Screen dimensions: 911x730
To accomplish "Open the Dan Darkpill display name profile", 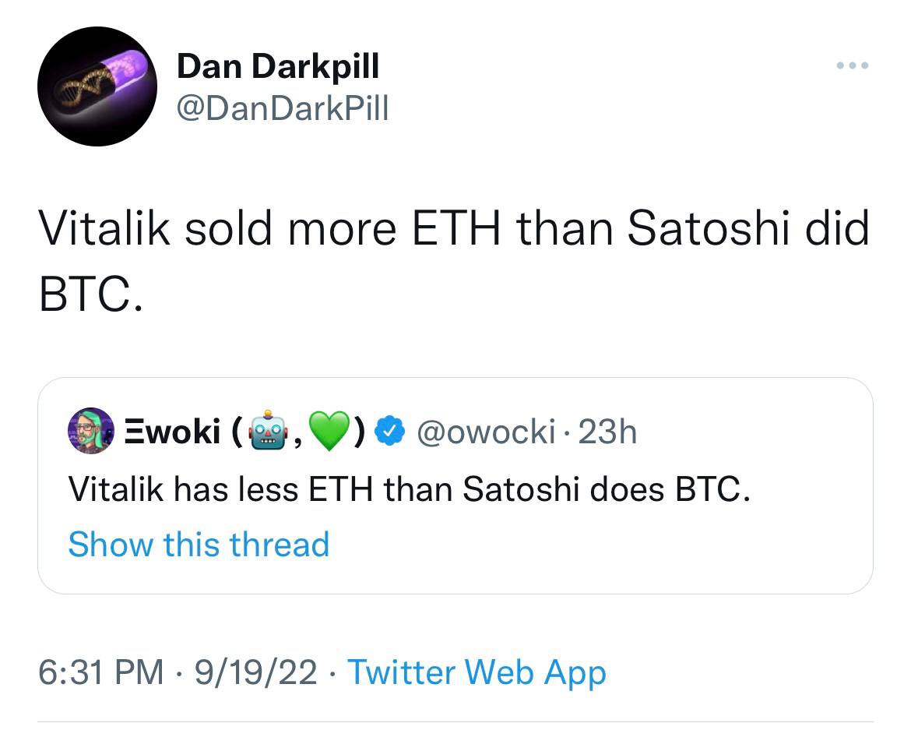I will click(278, 65).
